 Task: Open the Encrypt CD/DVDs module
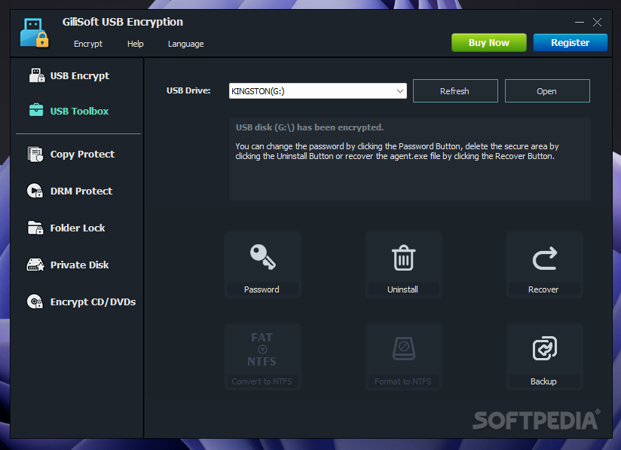(93, 302)
